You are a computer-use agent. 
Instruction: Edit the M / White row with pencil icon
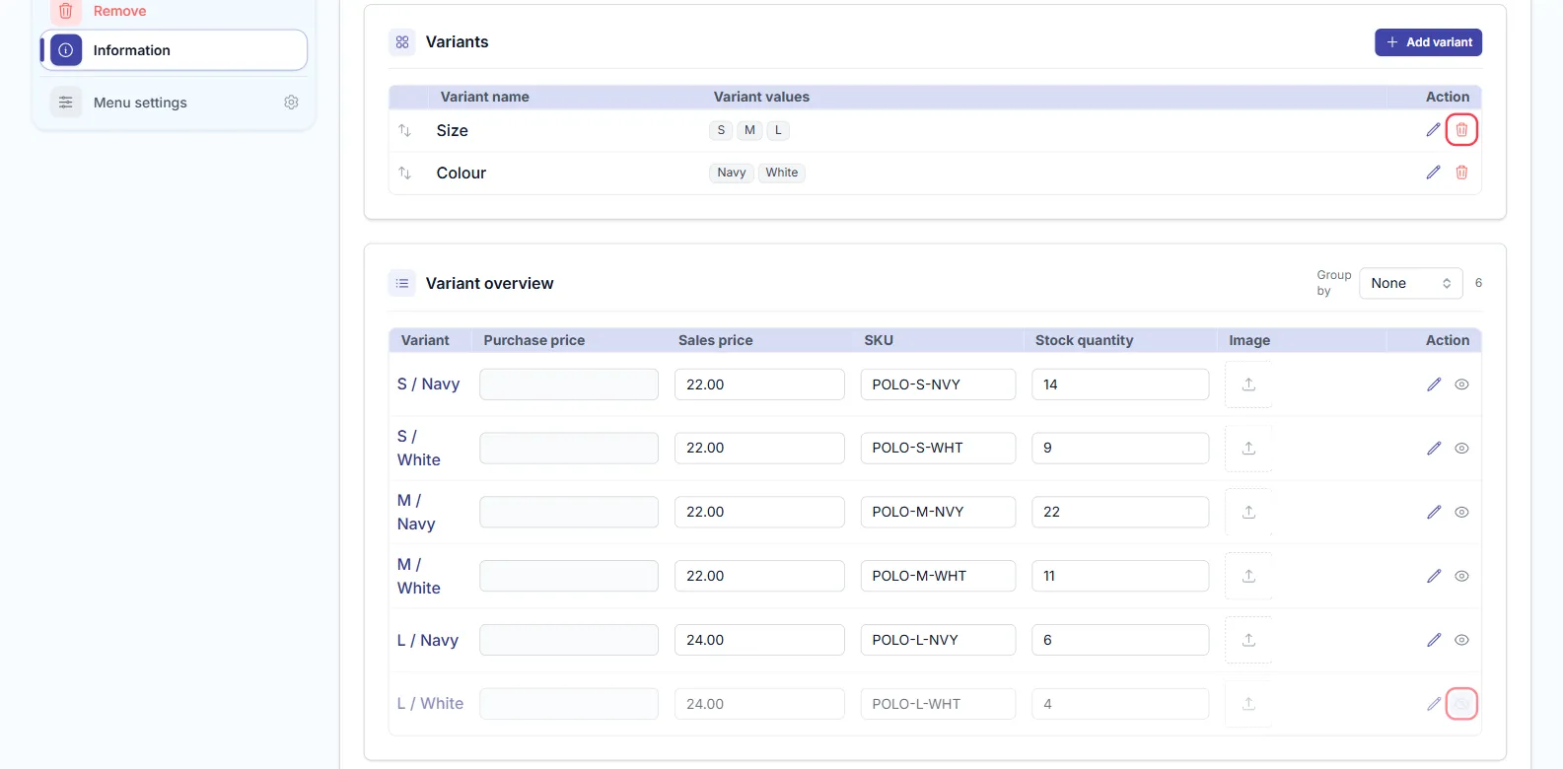(1434, 576)
